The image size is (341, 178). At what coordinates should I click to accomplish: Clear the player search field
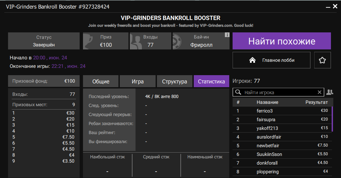pyautogui.click(x=320, y=92)
